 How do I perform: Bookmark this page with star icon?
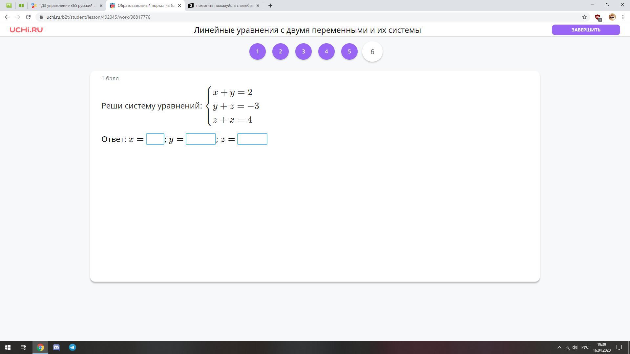(584, 17)
